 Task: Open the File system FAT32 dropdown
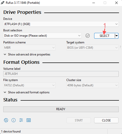[x=29, y=85]
